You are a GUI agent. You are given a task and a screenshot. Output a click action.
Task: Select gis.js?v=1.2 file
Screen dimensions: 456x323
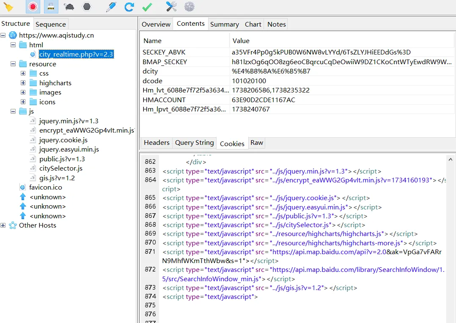click(x=57, y=178)
